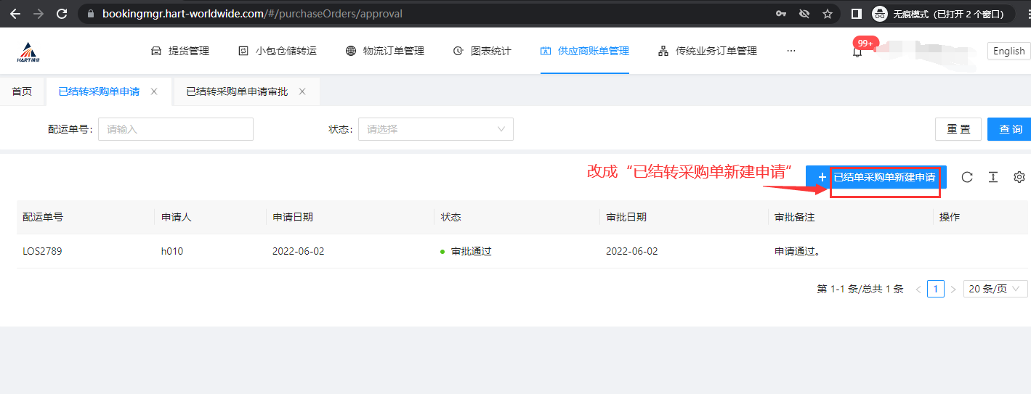
Task: Switch to the 首页 tab
Action: coord(22,91)
